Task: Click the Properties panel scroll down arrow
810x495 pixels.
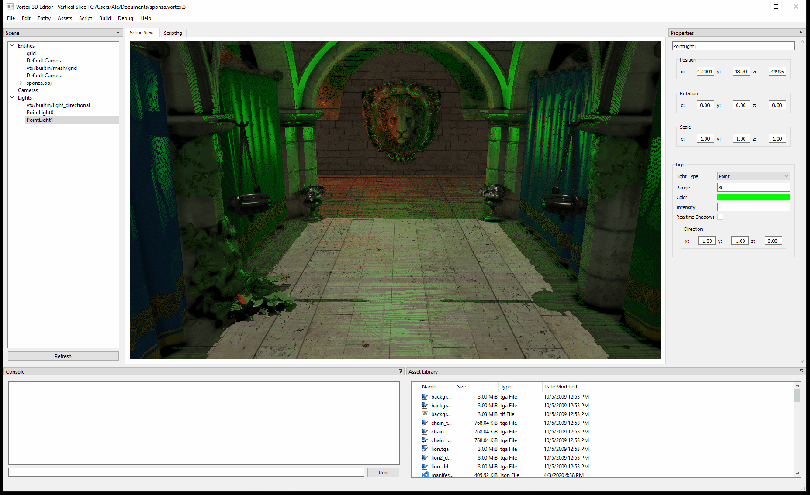Action: pos(802,361)
